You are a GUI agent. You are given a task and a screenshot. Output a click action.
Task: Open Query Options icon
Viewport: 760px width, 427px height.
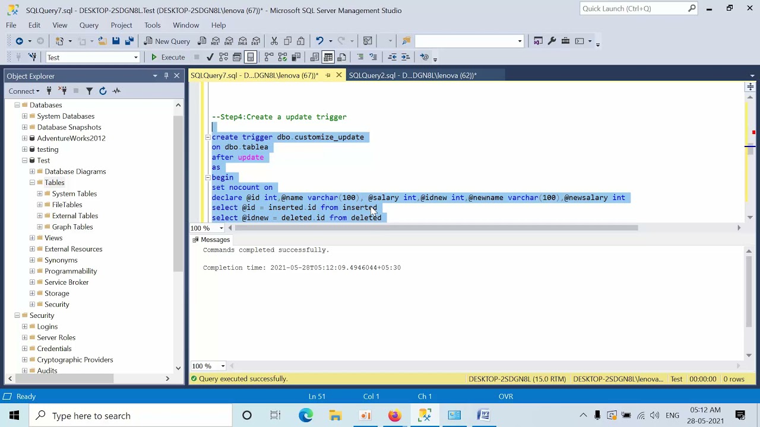tap(236, 57)
